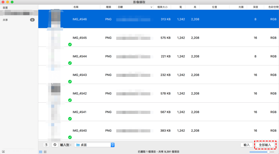Select the 共享 section in sidebar
This screenshot has width=279, height=154.
(5, 20)
